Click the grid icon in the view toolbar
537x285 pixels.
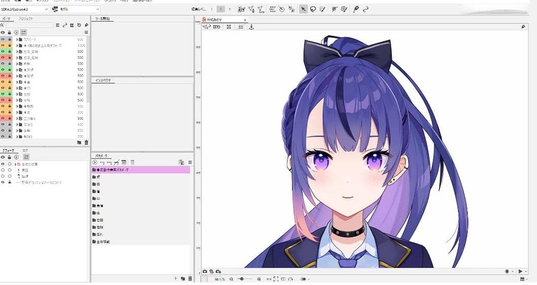(x=241, y=27)
